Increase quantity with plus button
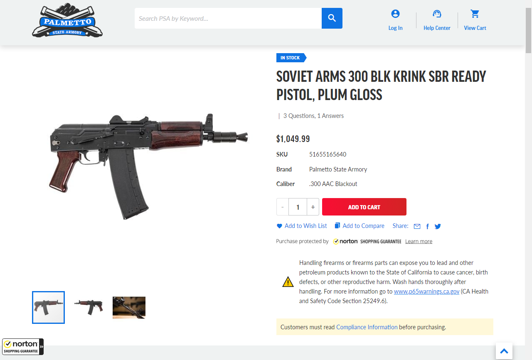 coord(313,207)
